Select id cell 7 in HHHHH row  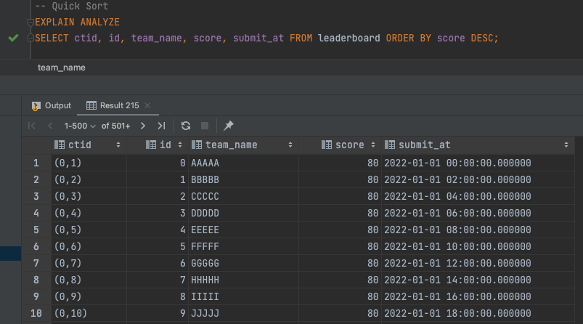[x=158, y=280]
